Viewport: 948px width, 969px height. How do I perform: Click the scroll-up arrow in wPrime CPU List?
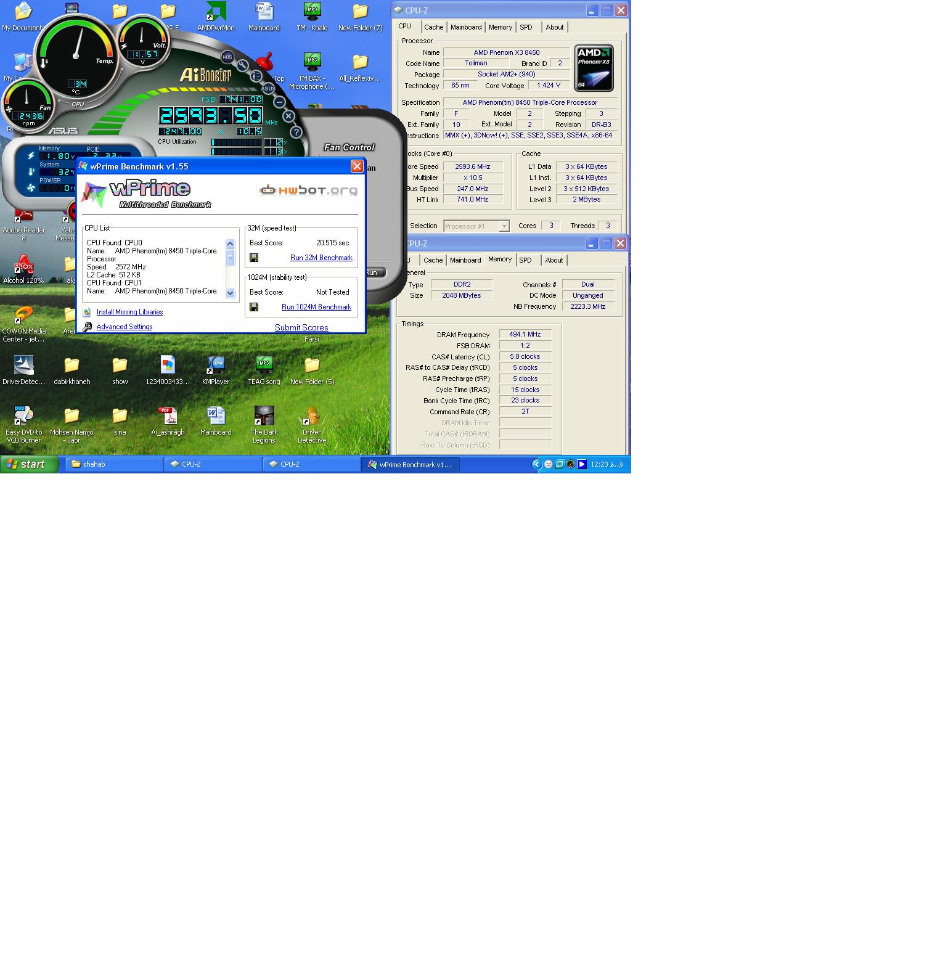(x=231, y=244)
